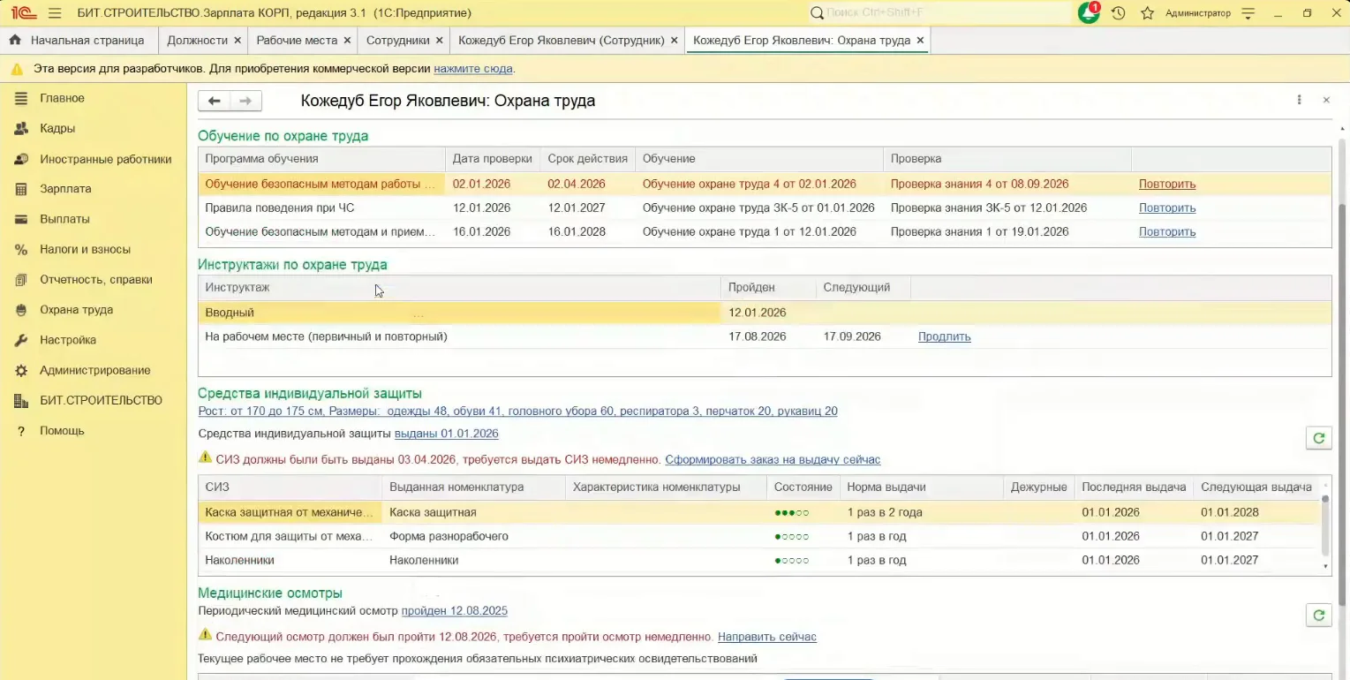Open Администрирование in the sidebar
The image size is (1350, 680).
[x=95, y=370]
